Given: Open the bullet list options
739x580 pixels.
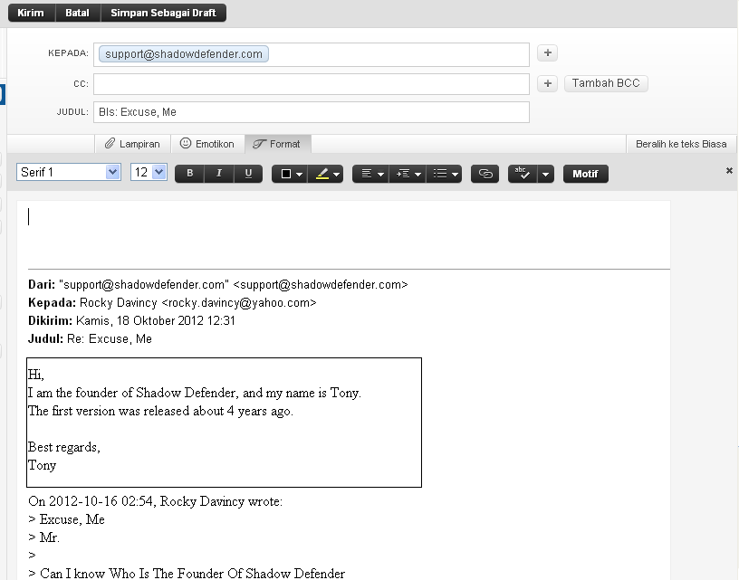Looking at the screenshot, I should pos(444,174).
